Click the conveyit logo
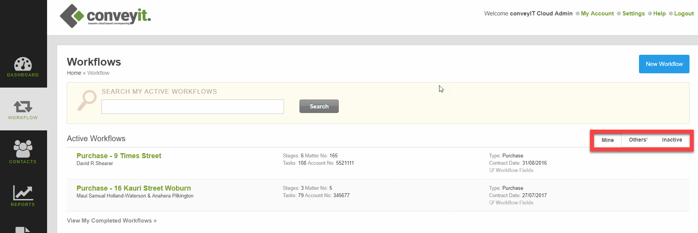The width and height of the screenshot is (698, 233). [x=105, y=16]
